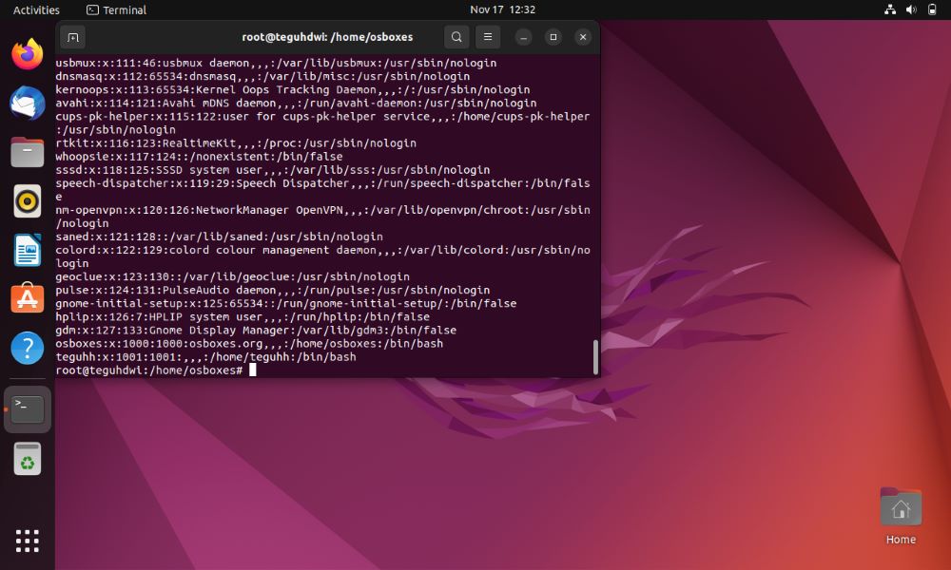Open the terminal search

pyautogui.click(x=456, y=37)
